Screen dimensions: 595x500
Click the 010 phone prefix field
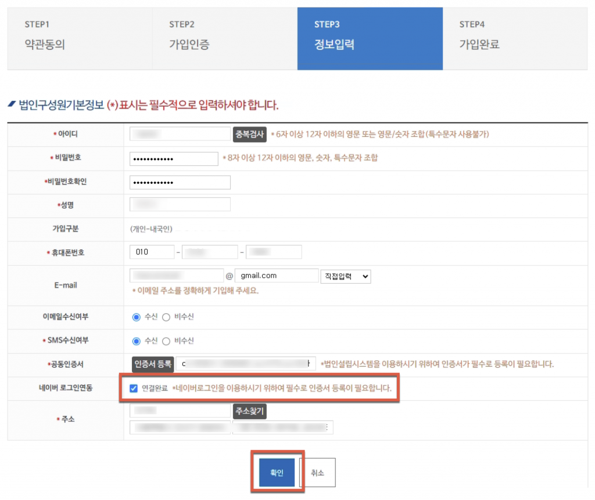coord(152,252)
